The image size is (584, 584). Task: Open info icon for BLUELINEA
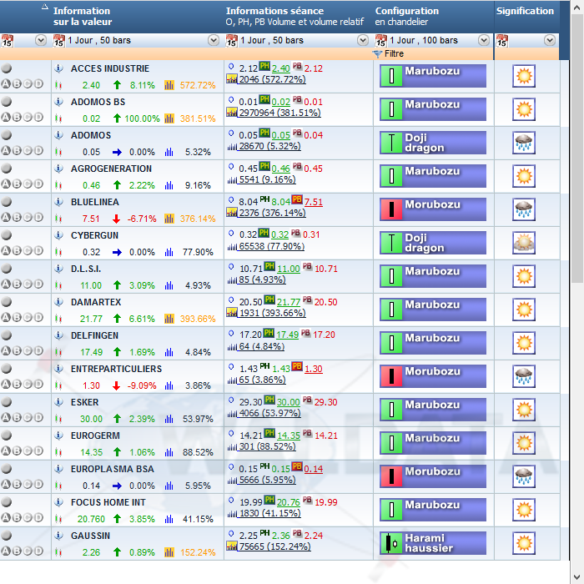(58, 202)
